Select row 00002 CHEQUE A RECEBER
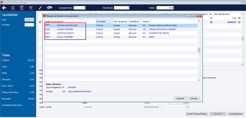 tap(121, 29)
